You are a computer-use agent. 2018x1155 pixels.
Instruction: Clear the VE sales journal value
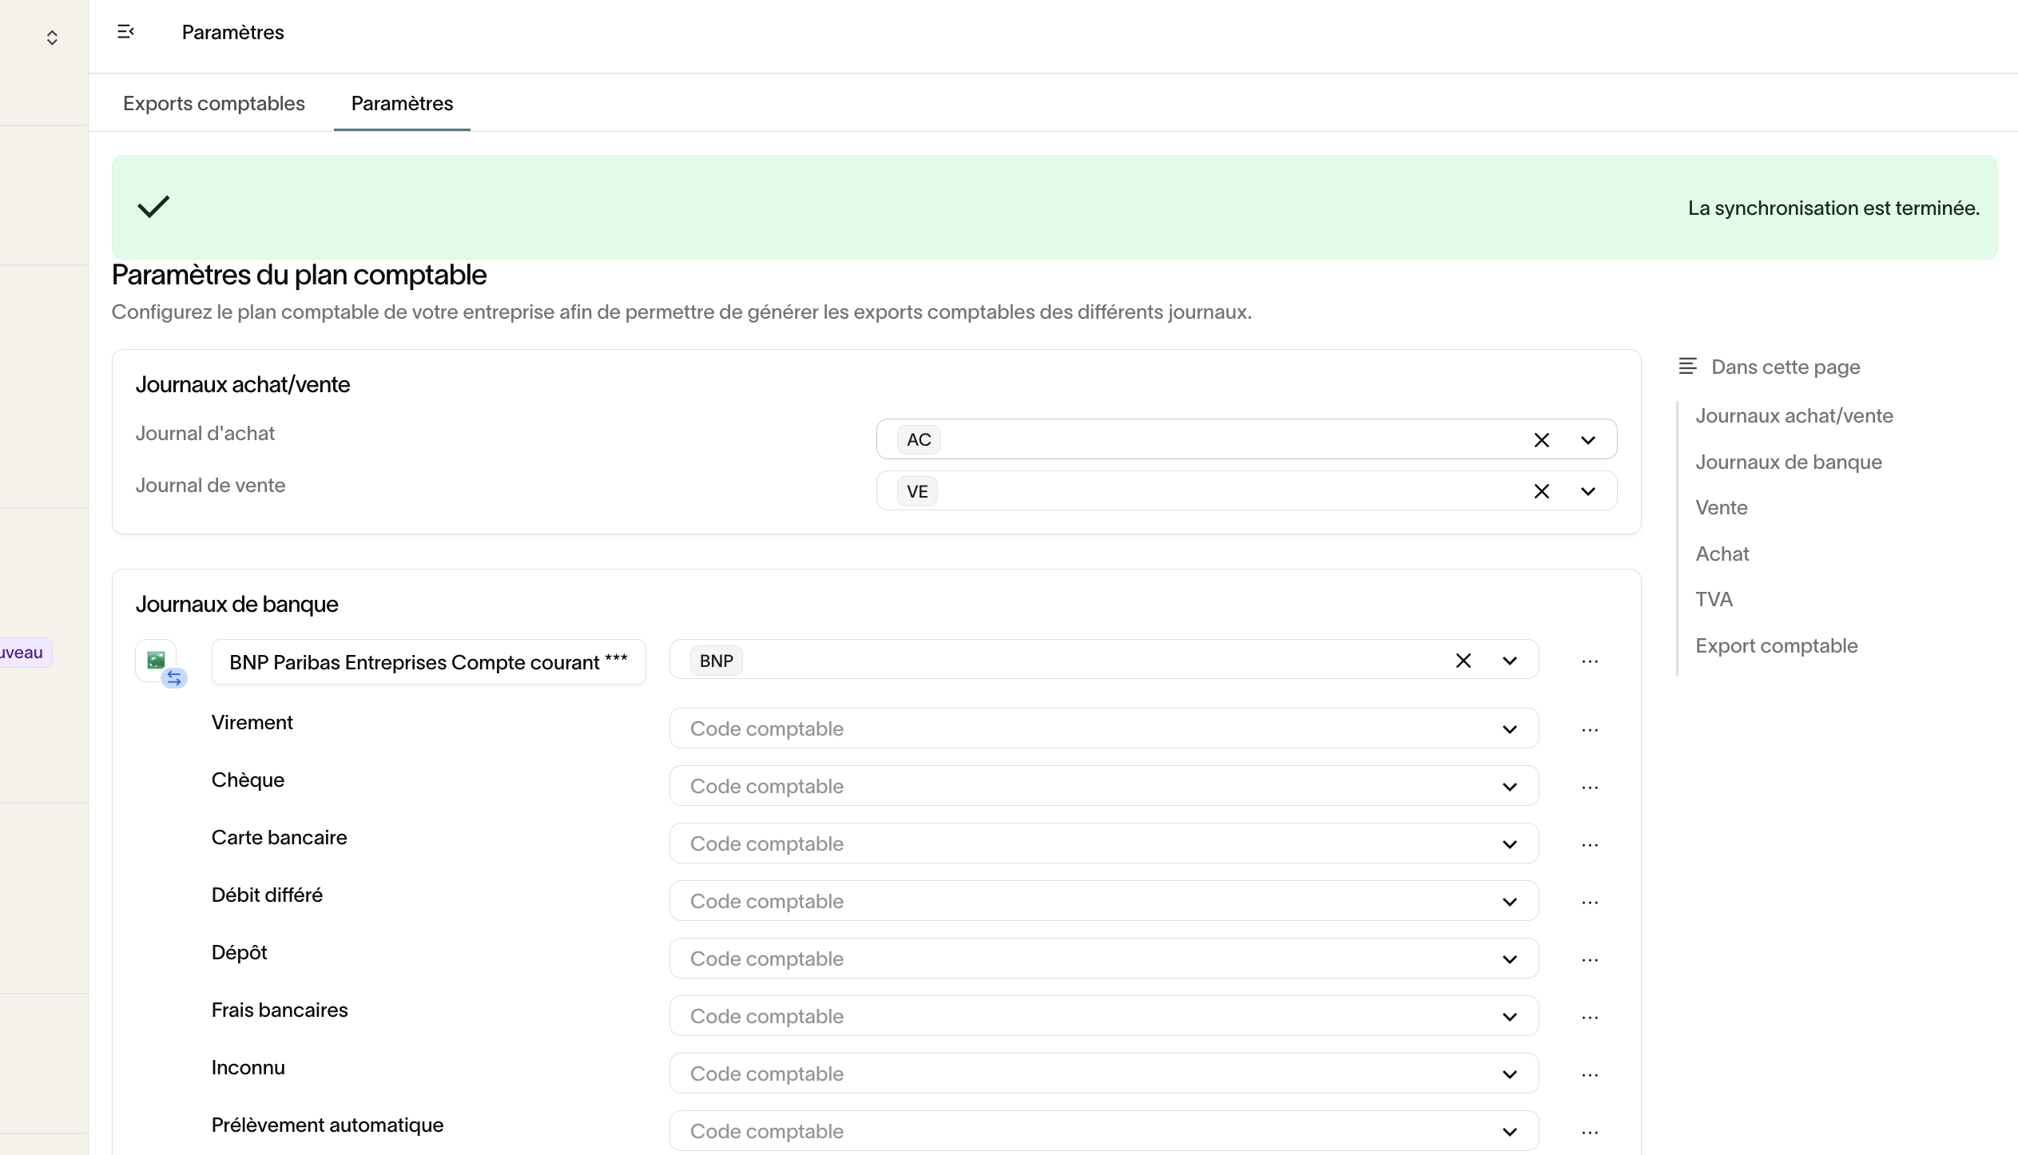point(1541,491)
